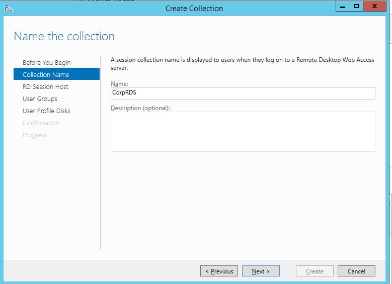Click the disabled Create button
Screen dimensions: 392x284
315,271
